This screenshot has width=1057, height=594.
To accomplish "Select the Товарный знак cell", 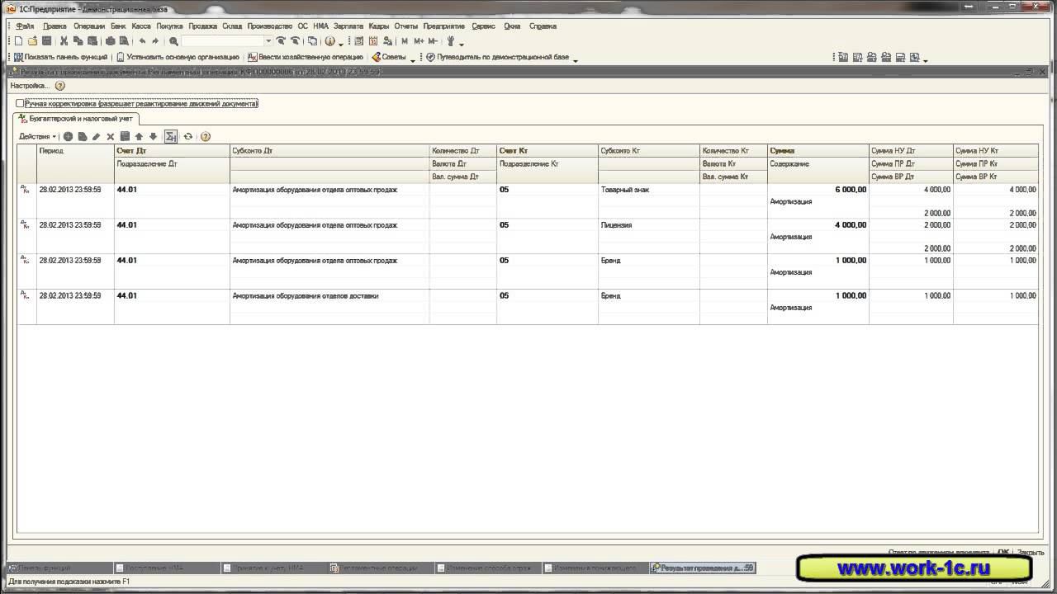I will (648, 190).
